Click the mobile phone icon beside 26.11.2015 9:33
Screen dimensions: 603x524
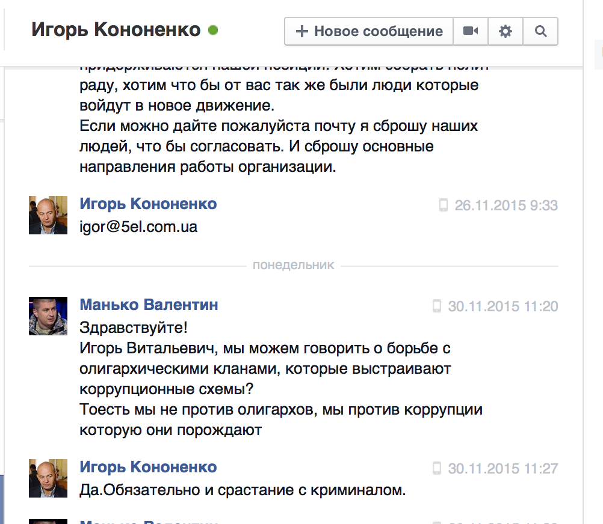(444, 206)
